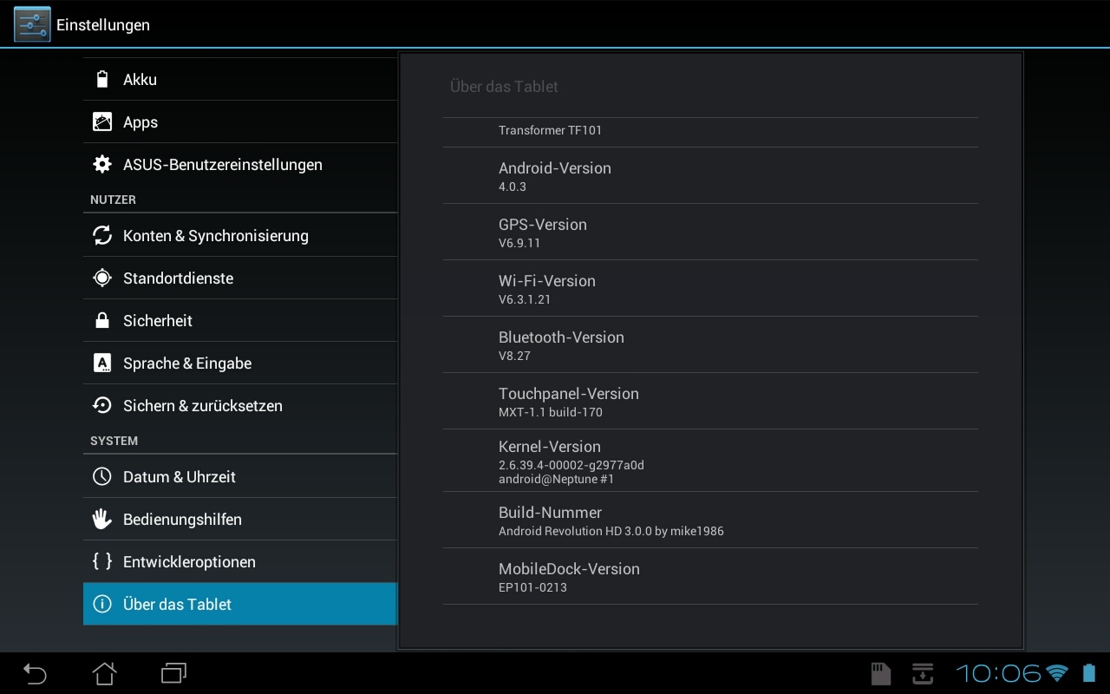Tap the MobileDock-Version EP101-0213 row
The height and width of the screenshot is (694, 1110).
point(710,576)
